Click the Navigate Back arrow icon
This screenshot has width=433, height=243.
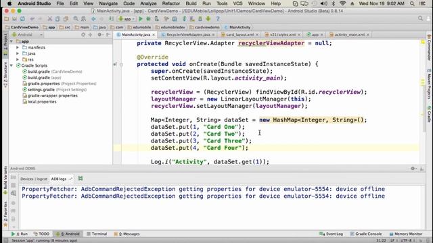tap(93, 19)
